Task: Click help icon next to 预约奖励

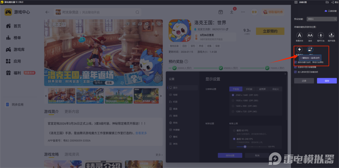Action: pos(186,61)
